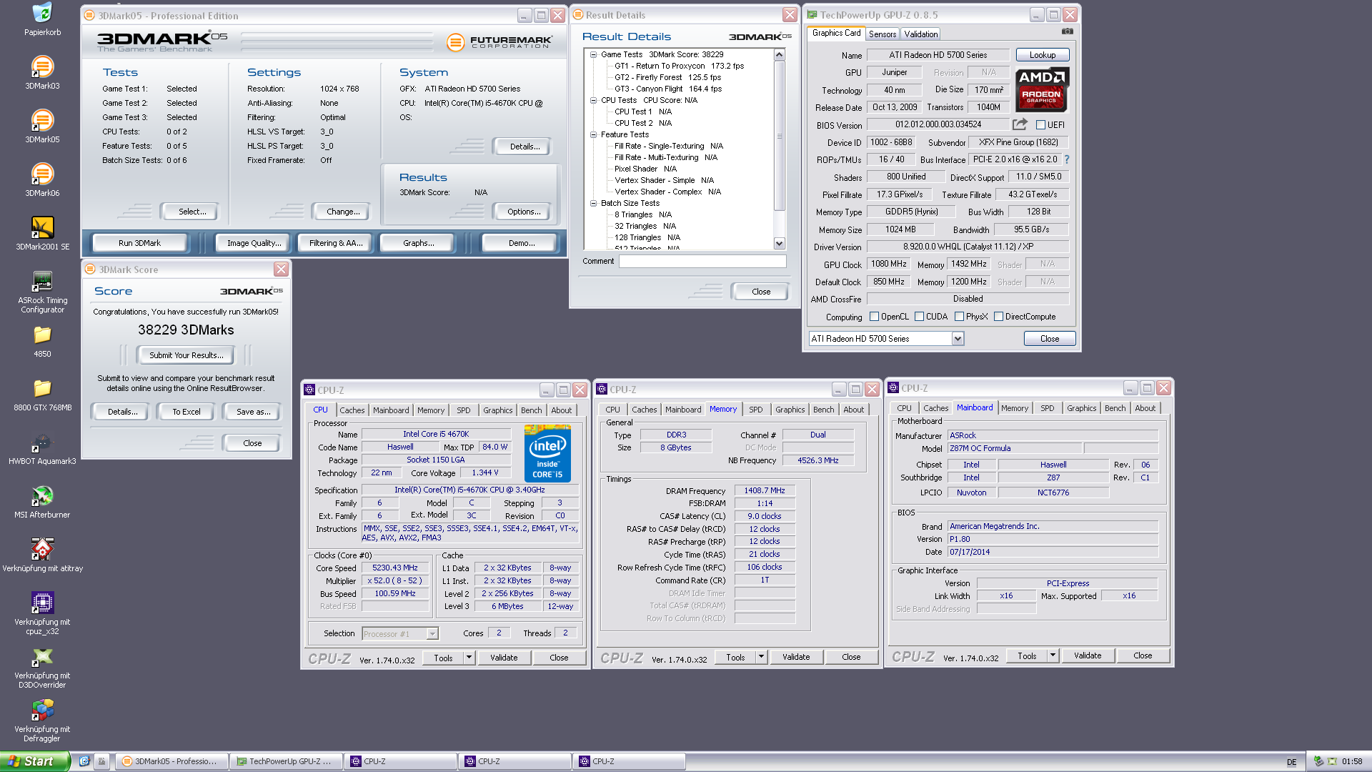Open Caches tab in CPU-Z CPU window
Viewport: 1372px width, 772px height.
[x=352, y=410]
